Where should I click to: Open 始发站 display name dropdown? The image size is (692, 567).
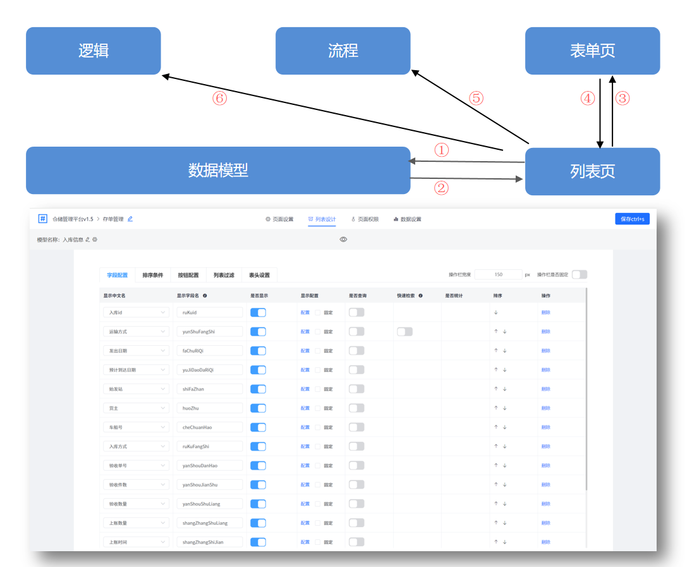click(x=136, y=389)
